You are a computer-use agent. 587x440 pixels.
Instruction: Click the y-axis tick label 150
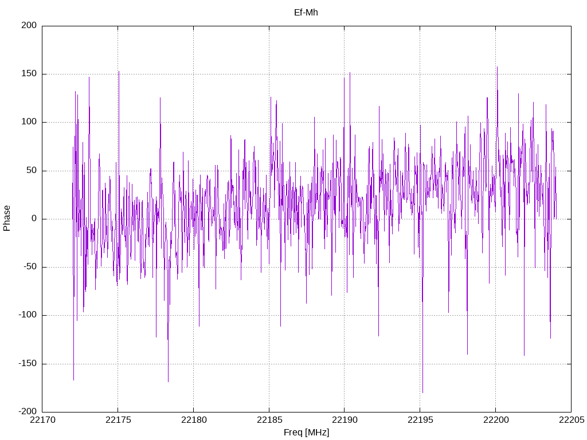(29, 74)
